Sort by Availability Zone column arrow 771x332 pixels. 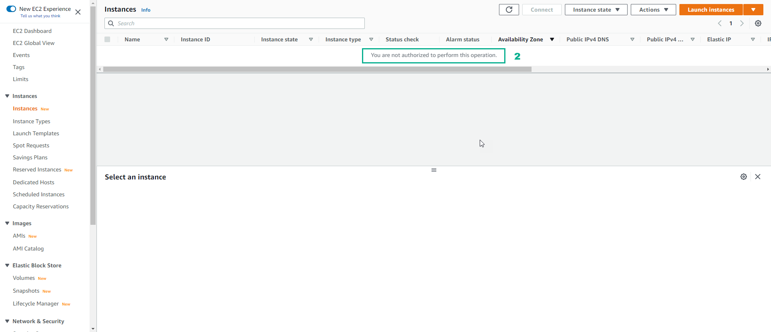pyautogui.click(x=552, y=39)
